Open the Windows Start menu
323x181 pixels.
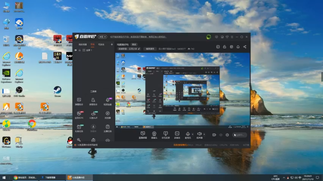click(x=4, y=177)
